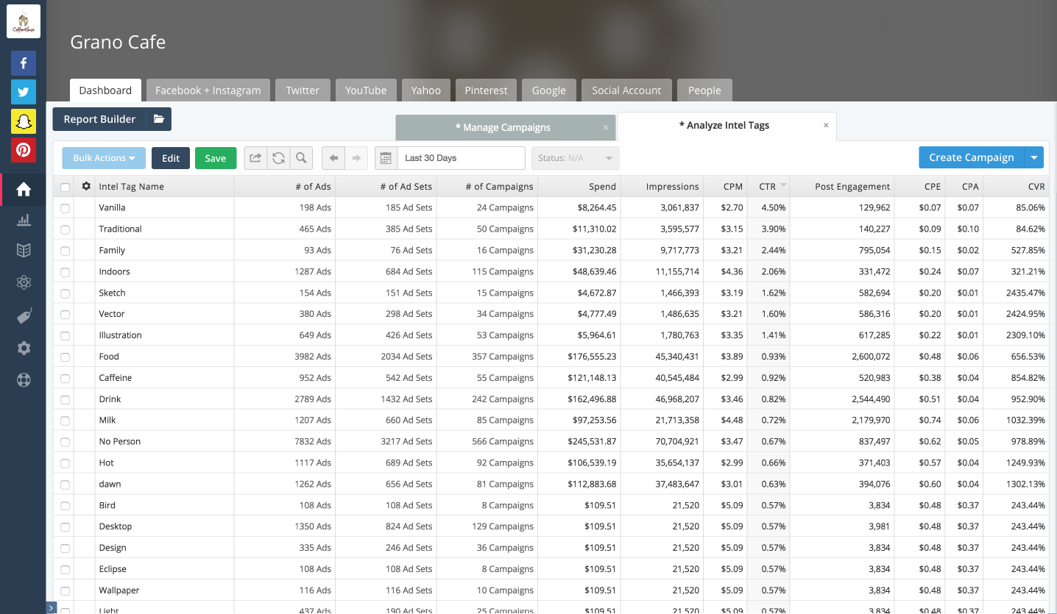Sort by the CVR column header
This screenshot has height=614, width=1057.
click(1014, 187)
